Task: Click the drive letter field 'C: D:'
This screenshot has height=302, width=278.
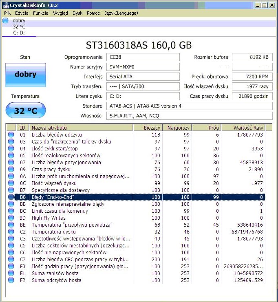Action: [x=143, y=96]
